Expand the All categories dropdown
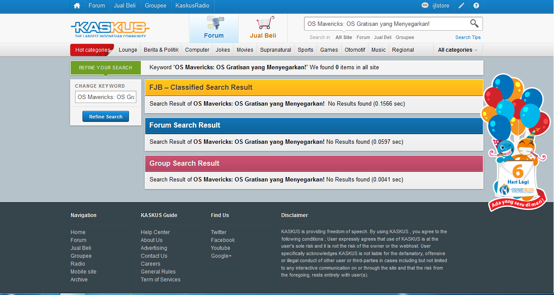Image resolution: width=554 pixels, height=295 pixels. pos(458,50)
